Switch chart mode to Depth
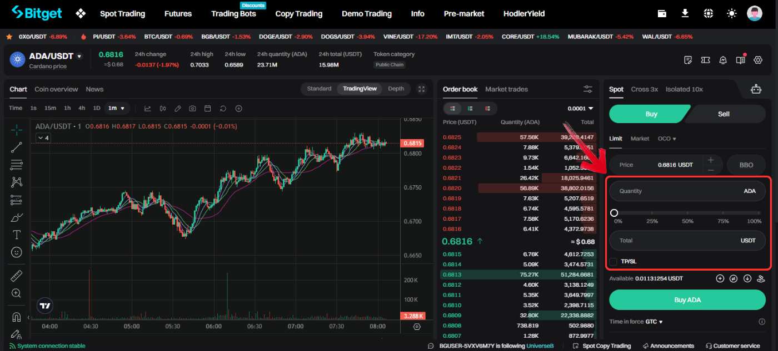The width and height of the screenshot is (778, 351). click(x=396, y=89)
